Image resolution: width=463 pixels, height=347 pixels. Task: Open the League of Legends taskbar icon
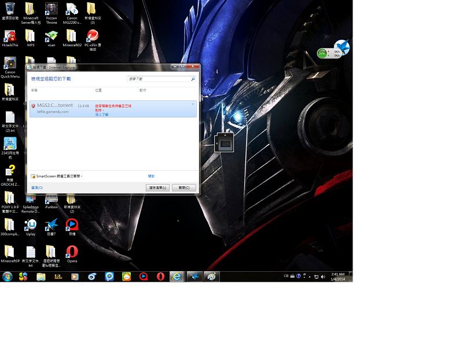click(x=58, y=277)
